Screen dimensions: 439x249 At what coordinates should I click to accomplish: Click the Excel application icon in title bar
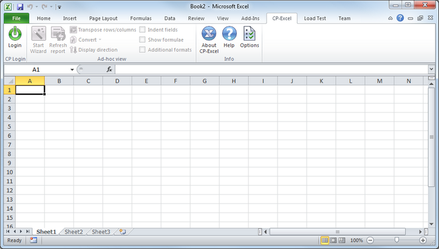pos(8,7)
